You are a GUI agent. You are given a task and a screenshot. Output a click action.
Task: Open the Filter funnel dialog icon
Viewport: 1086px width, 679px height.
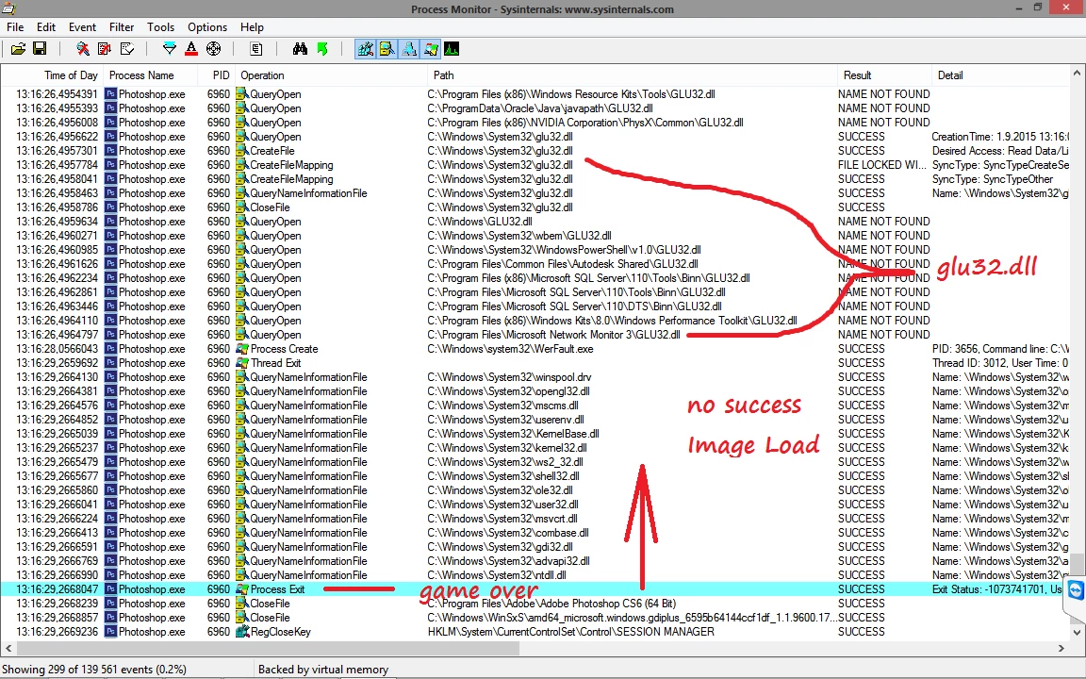[x=169, y=48]
